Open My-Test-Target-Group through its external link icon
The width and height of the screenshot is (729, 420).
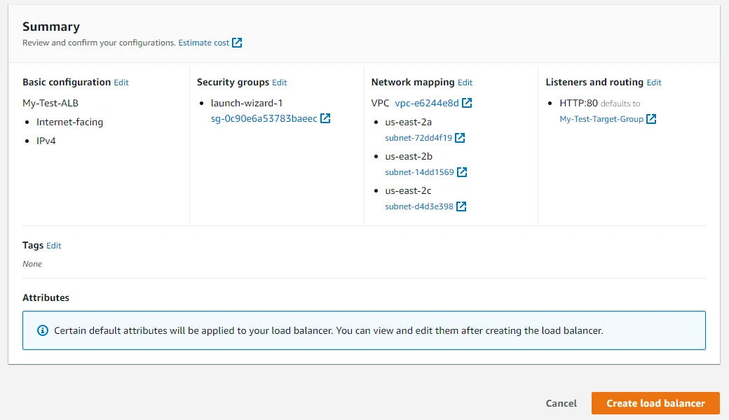(x=651, y=118)
